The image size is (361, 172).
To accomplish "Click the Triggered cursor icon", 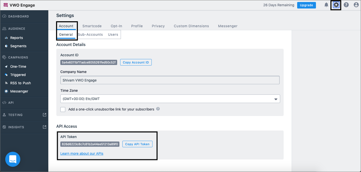I will [6, 75].
